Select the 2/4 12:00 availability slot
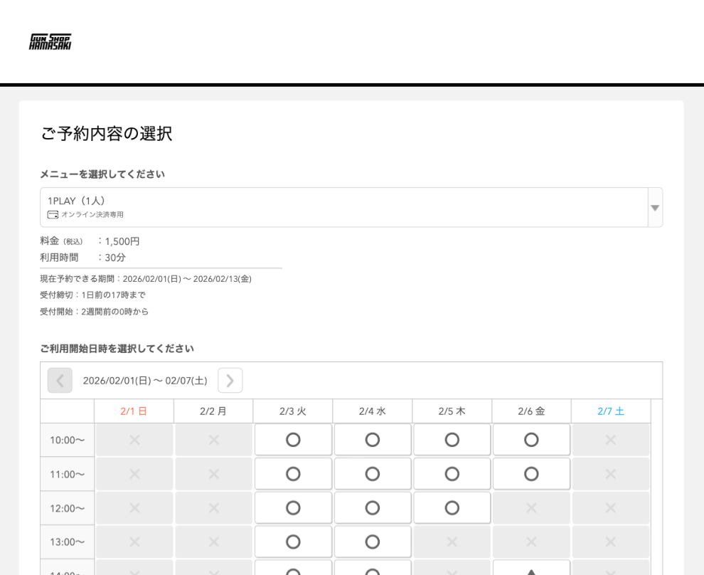The image size is (704, 575). (x=373, y=507)
